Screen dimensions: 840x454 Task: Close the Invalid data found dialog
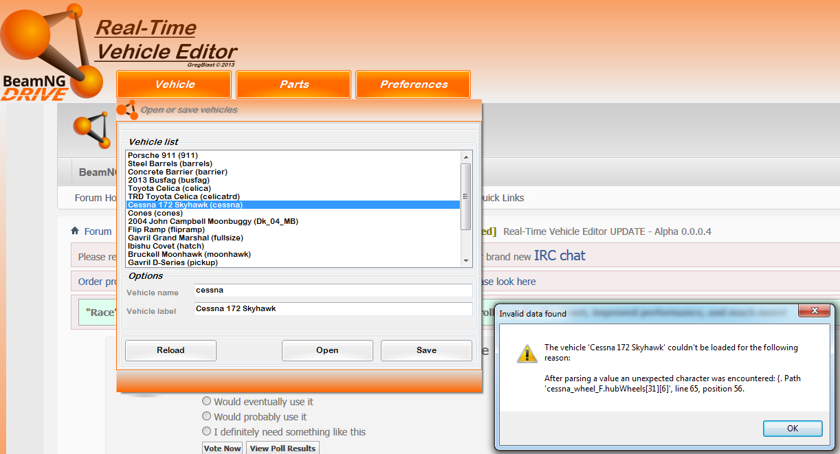click(x=815, y=313)
